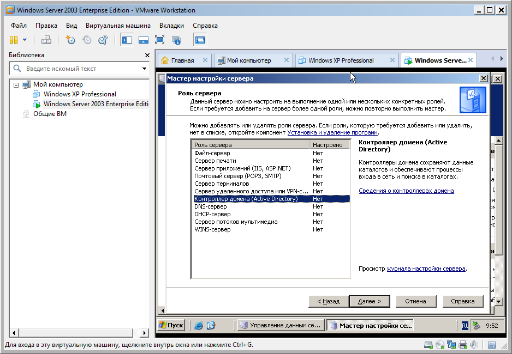Click the hard disk status icon
Screen dimensions: 512x354
428,345
